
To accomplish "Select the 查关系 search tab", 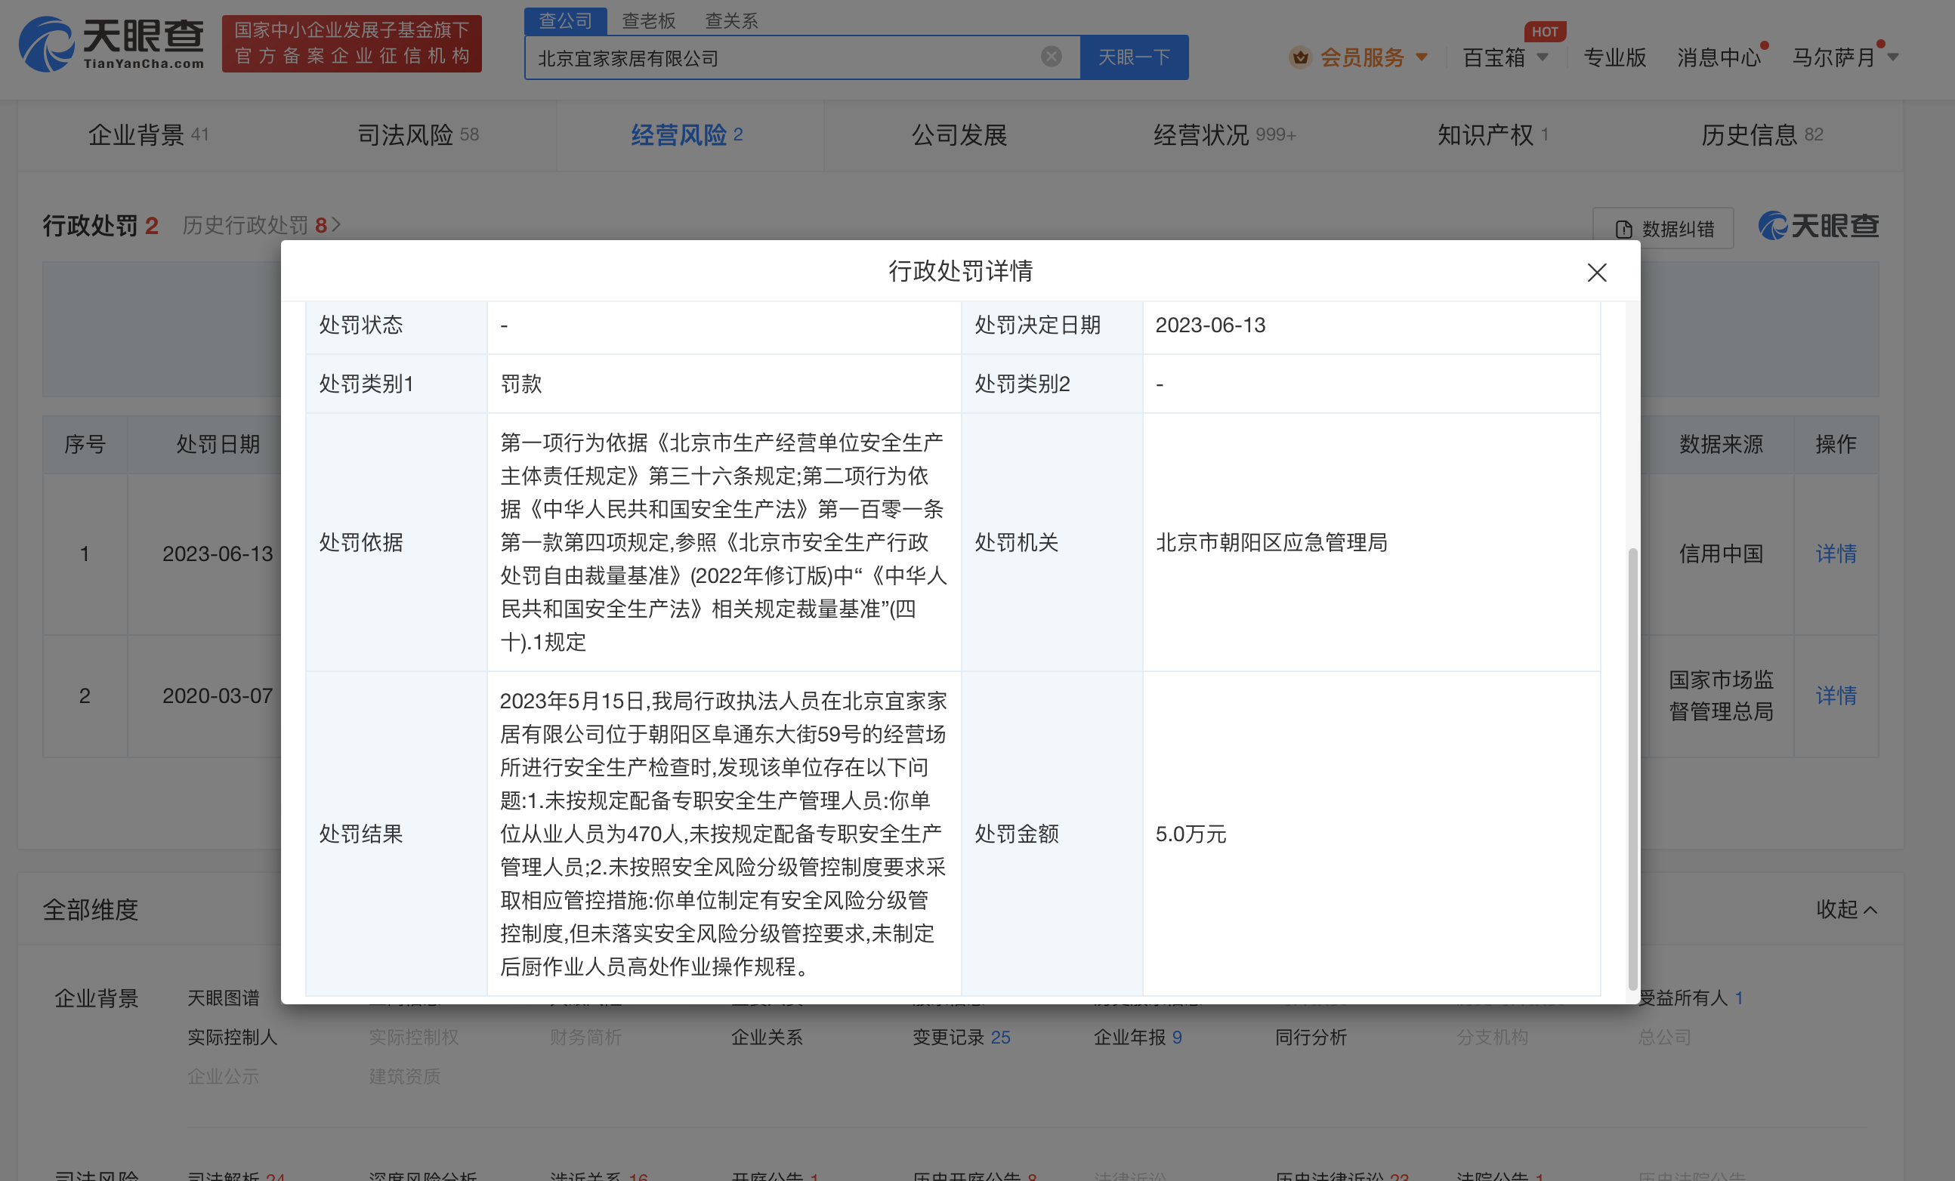I will 731,20.
